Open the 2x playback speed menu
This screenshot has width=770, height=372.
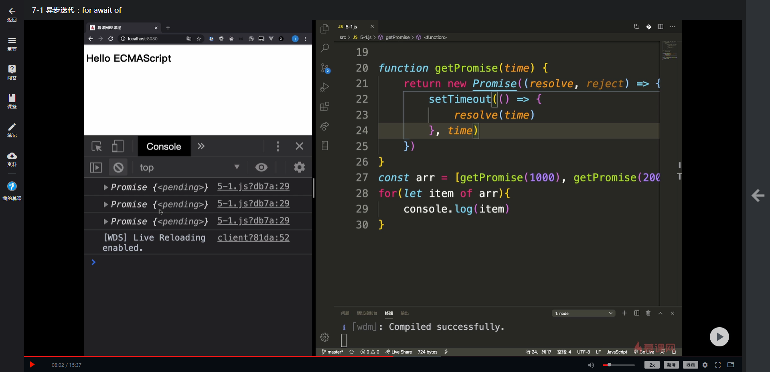[x=652, y=365]
